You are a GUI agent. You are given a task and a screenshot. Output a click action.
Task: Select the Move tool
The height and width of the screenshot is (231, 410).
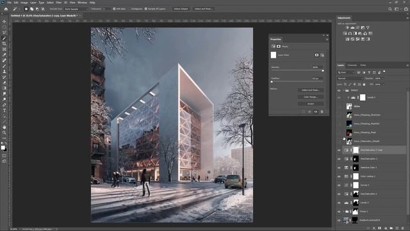(x=4, y=21)
